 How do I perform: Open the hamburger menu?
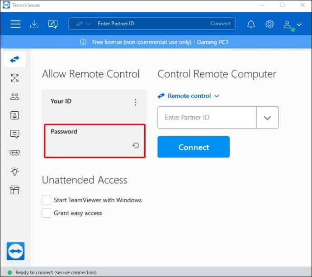click(x=15, y=24)
